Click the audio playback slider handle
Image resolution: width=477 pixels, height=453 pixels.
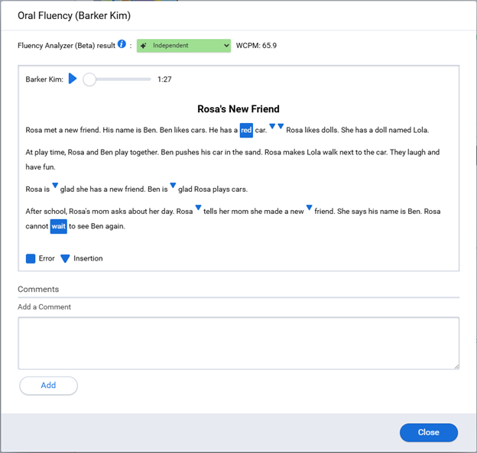pyautogui.click(x=89, y=79)
